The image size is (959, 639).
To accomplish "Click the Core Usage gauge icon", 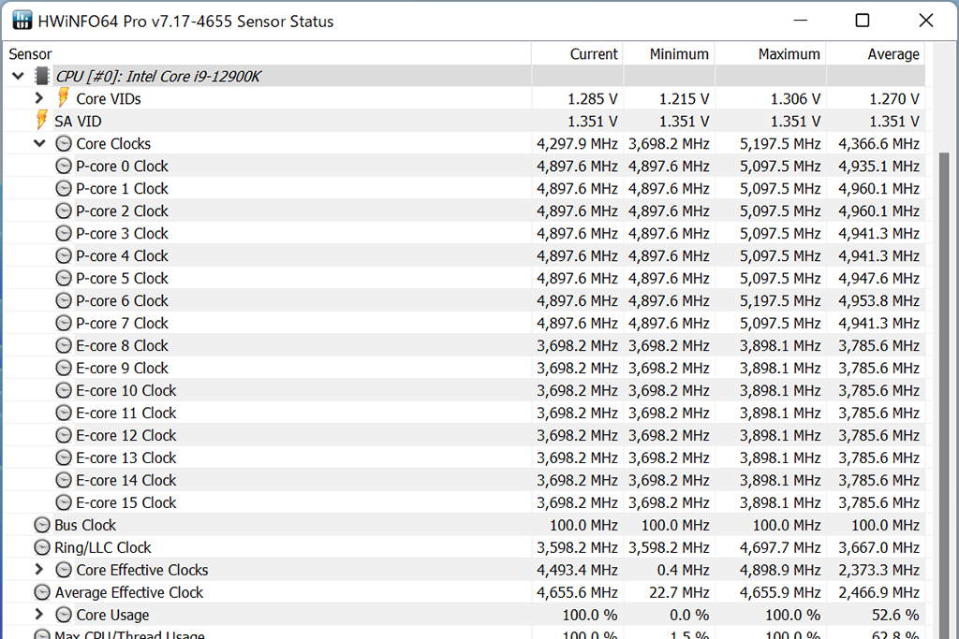I will (x=64, y=616).
